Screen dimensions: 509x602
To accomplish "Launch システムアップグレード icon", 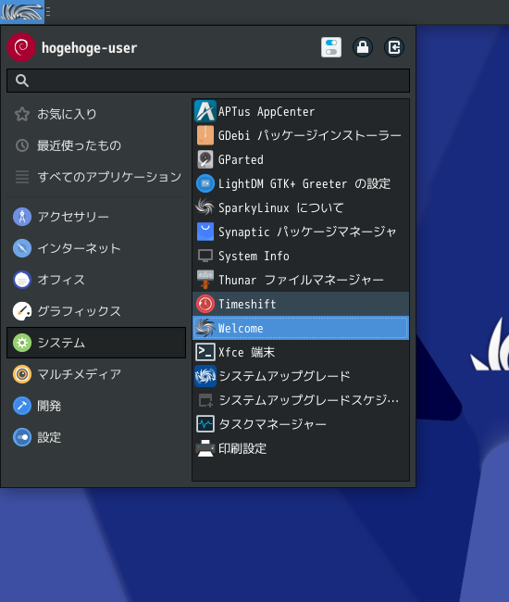I will (x=205, y=376).
